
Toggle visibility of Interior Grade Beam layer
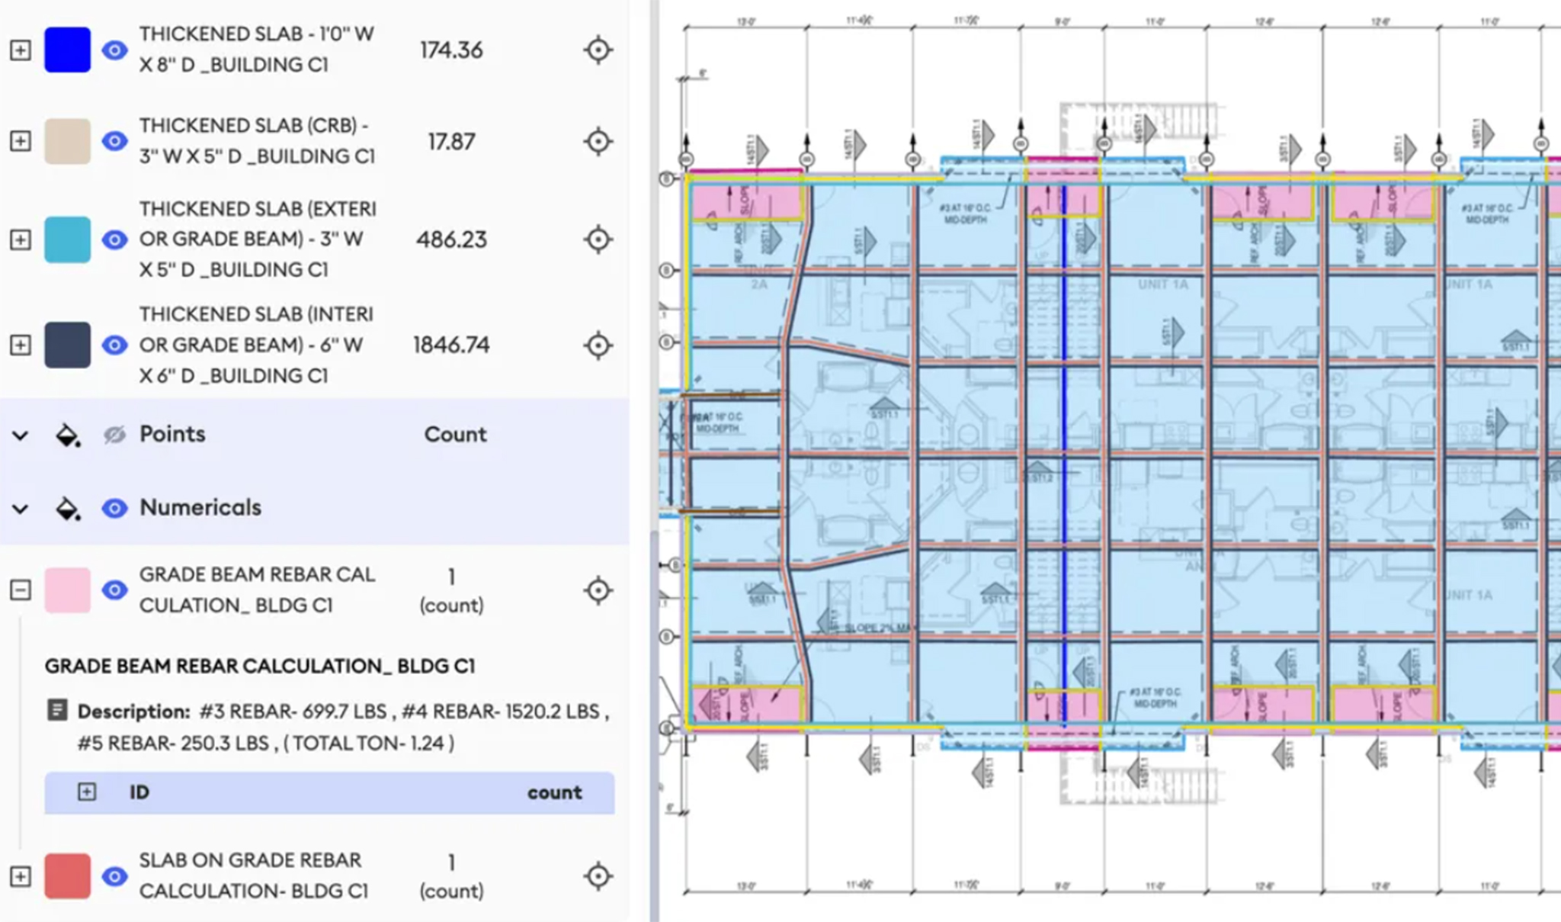(x=114, y=345)
